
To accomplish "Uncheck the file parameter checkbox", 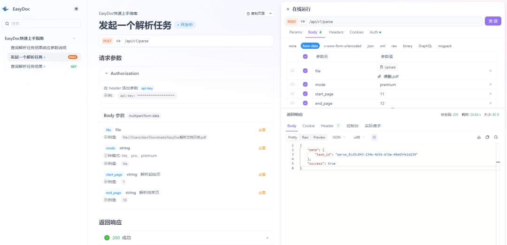I will (305, 70).
